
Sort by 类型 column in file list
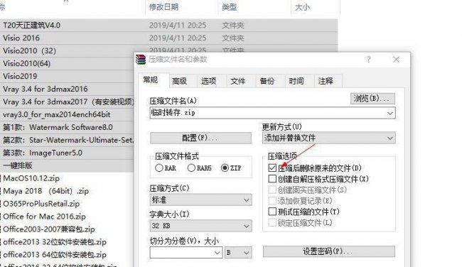[x=230, y=7]
